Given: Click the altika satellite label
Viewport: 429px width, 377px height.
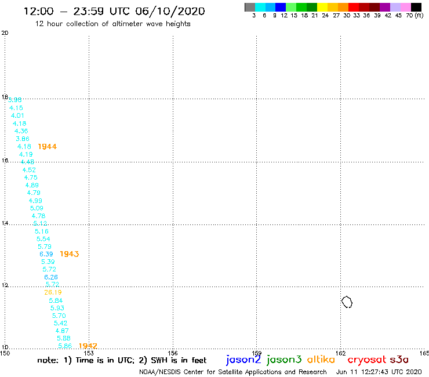Looking at the screenshot, I should click(x=321, y=360).
